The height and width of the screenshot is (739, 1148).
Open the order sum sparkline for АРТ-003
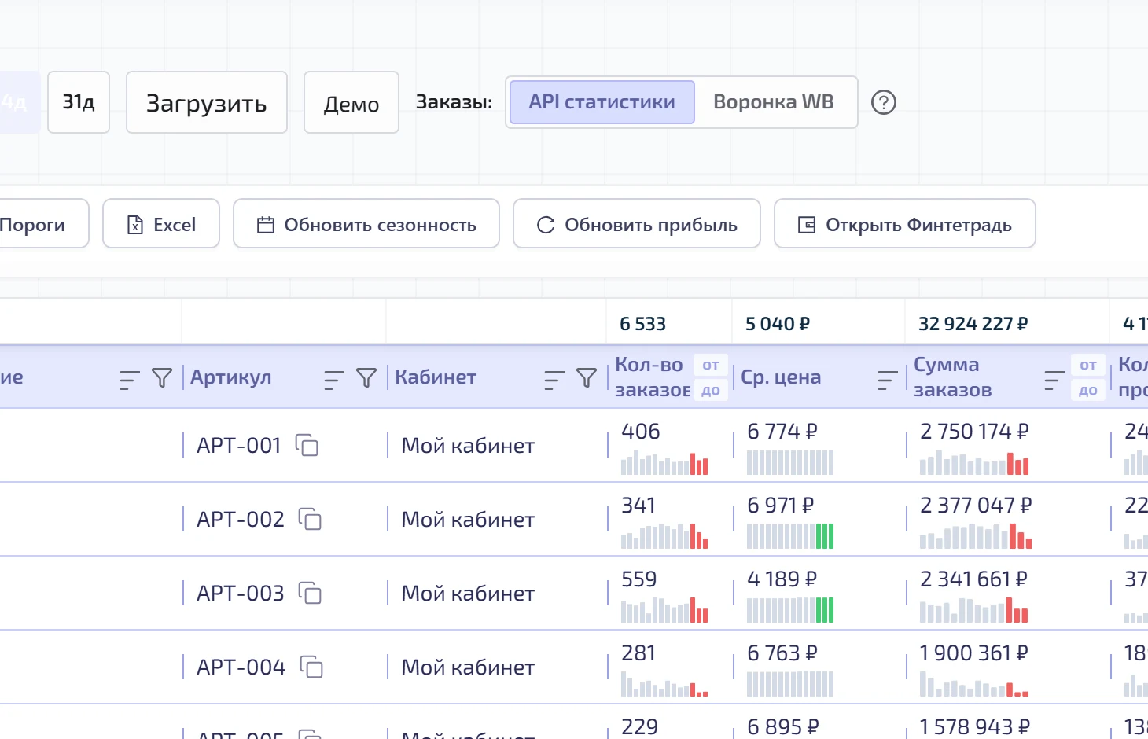coord(974,610)
